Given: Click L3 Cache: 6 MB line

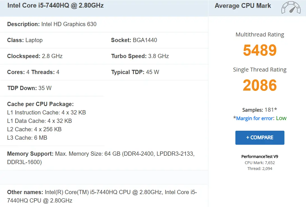Looking at the screenshot, I should click(x=27, y=138).
